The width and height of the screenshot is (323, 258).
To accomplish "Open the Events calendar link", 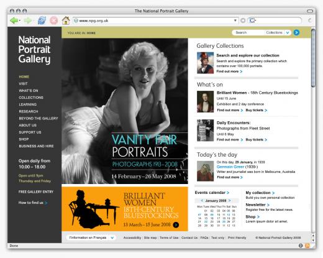I will click(x=212, y=193).
